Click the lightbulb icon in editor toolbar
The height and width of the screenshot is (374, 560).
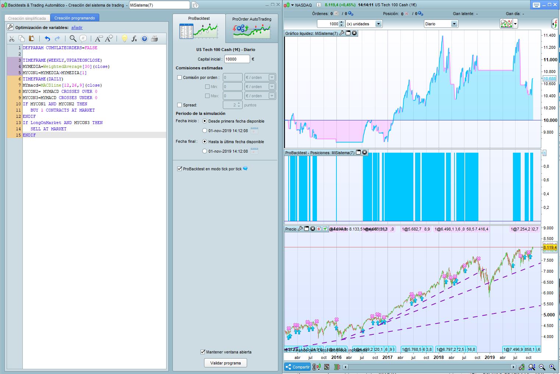point(124,39)
